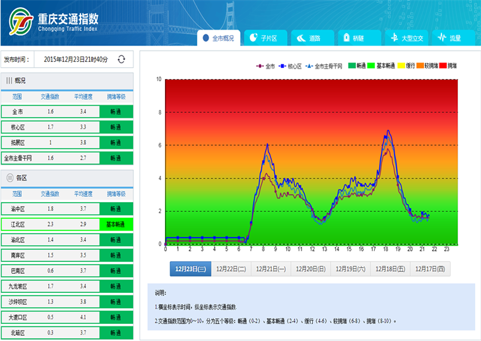Image resolution: width=481 pixels, height=341 pixels.
Task: Toggle the 全市 series in chart legend
Action: 265,66
